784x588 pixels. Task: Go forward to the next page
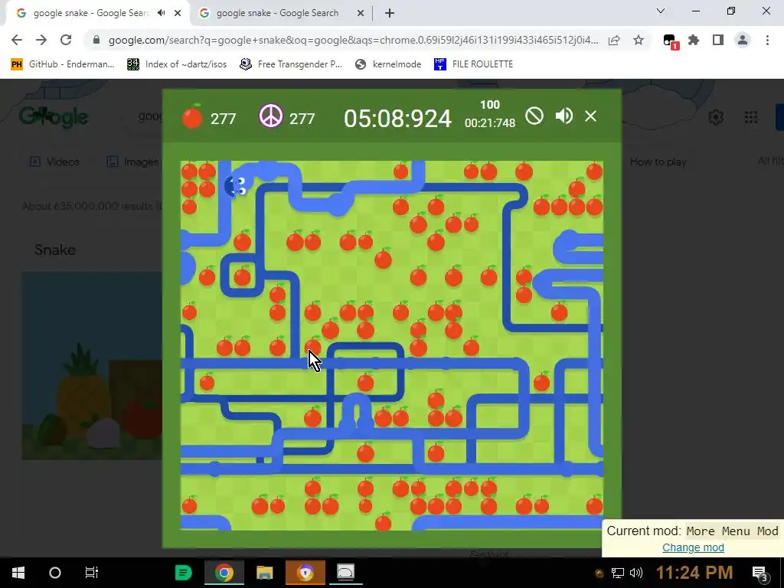41,40
